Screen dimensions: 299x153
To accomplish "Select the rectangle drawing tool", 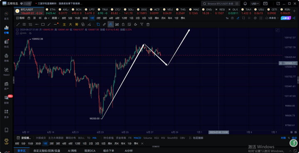I will click(x=43, y=25).
